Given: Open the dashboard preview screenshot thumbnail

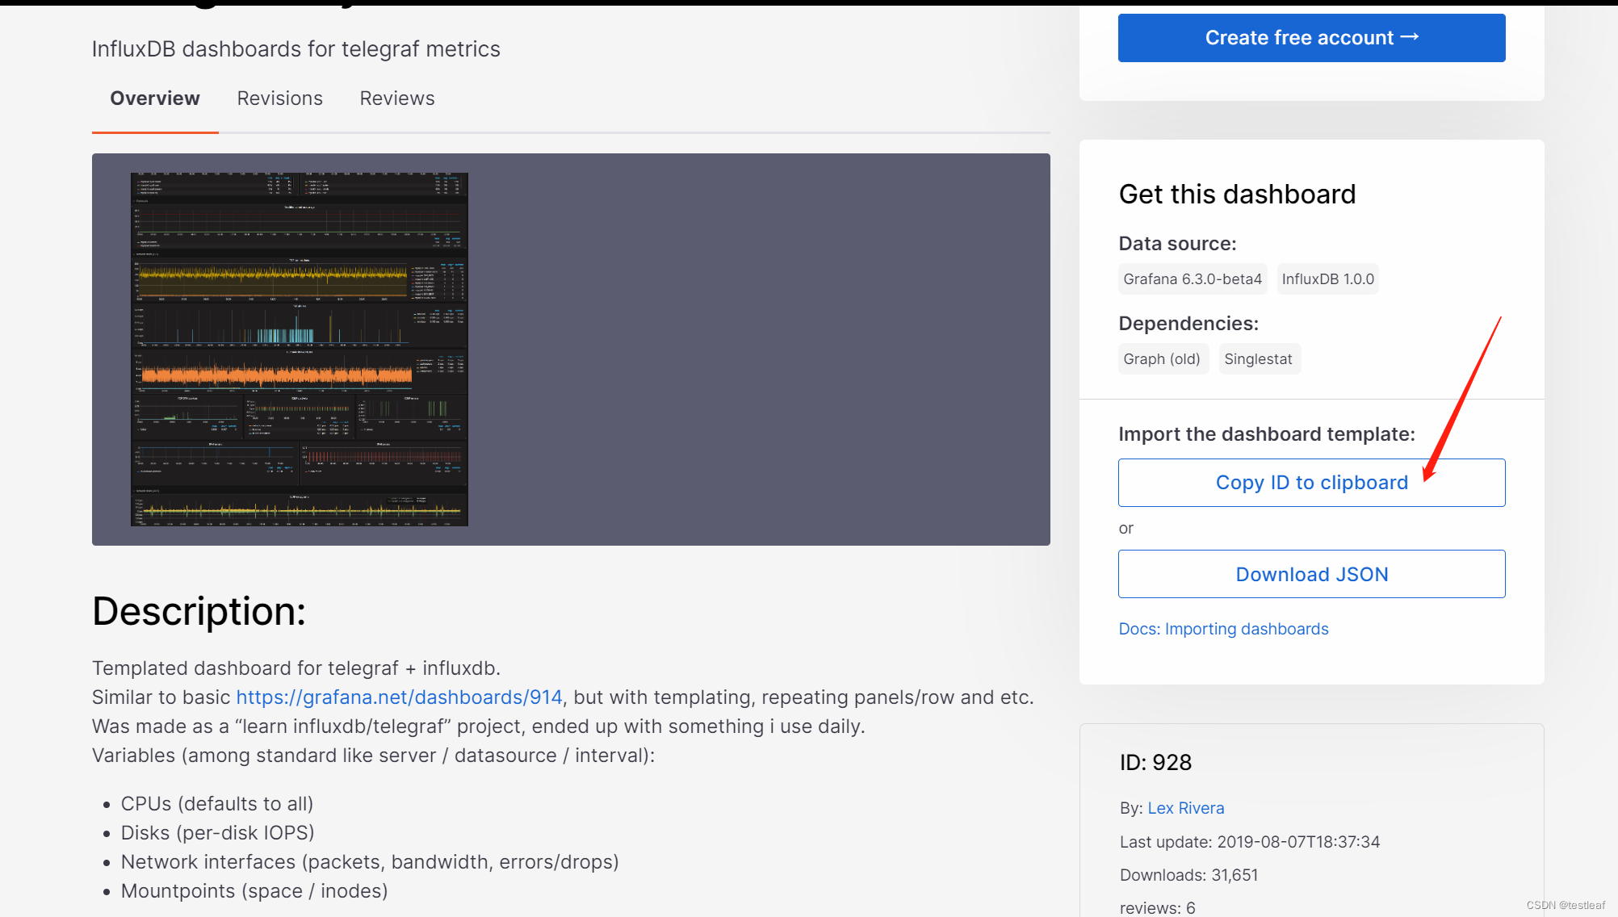Looking at the screenshot, I should [300, 350].
